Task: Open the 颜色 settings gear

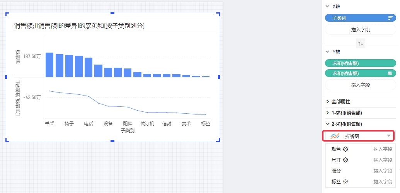Action: 346,149
